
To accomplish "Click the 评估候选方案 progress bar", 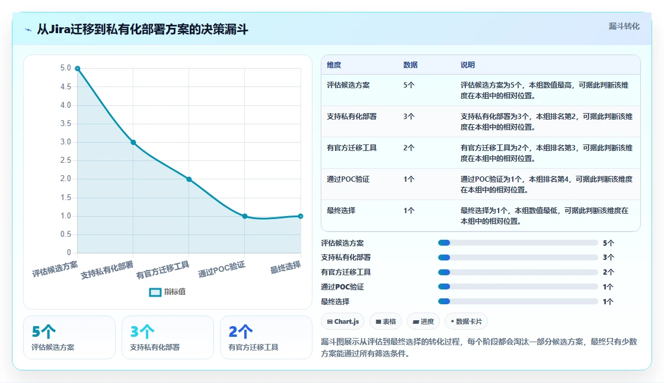I will (518, 243).
